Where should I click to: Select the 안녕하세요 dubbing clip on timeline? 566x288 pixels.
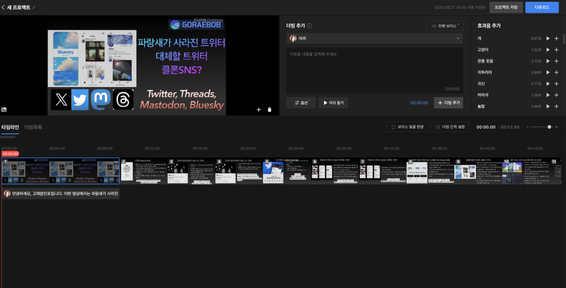(x=61, y=194)
